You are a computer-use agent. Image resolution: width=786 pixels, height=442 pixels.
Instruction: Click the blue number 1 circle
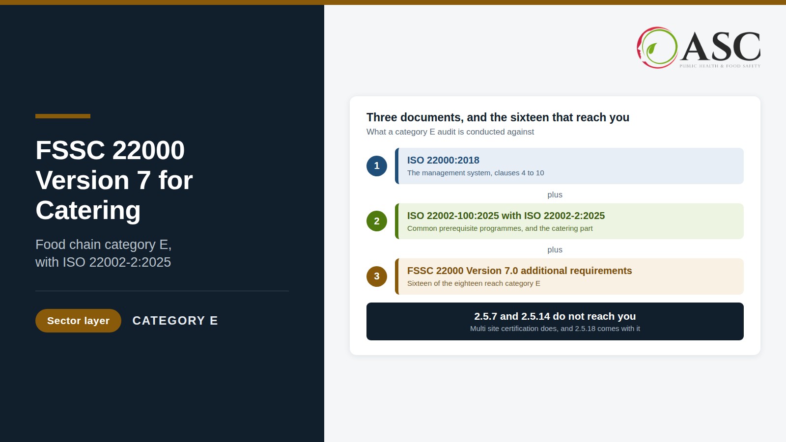(377, 166)
